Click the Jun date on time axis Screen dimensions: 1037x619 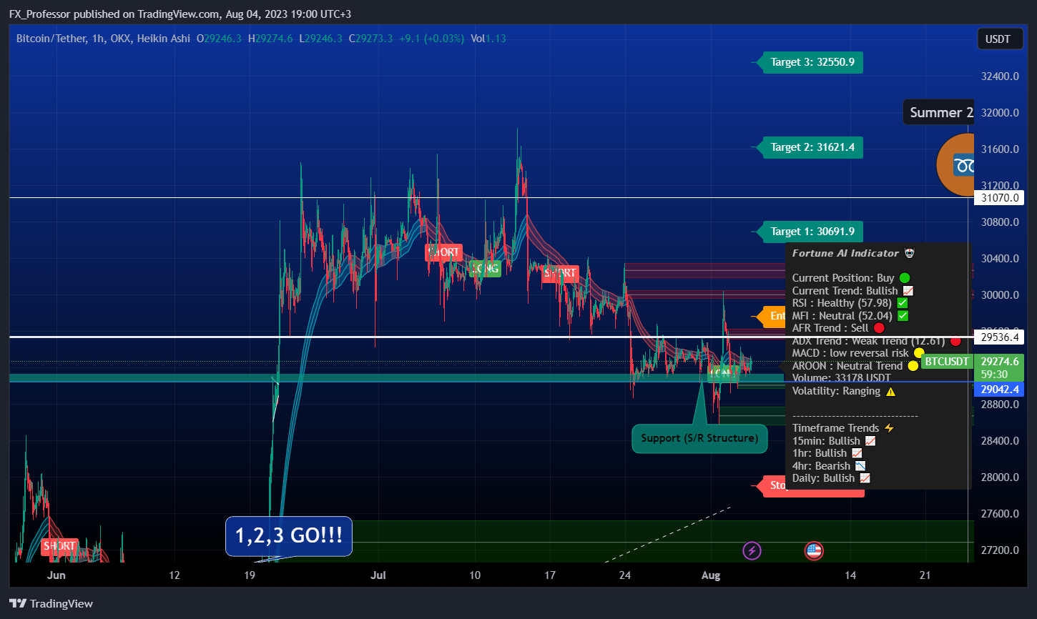[x=56, y=575]
